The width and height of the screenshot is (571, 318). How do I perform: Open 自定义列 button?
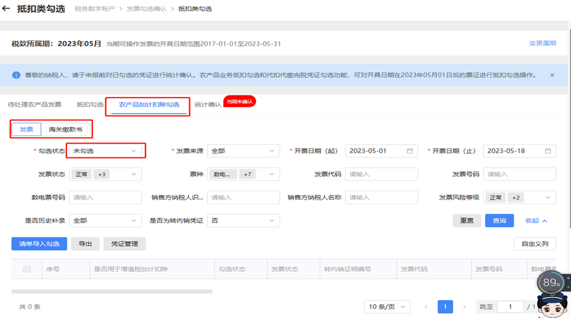coord(535,244)
